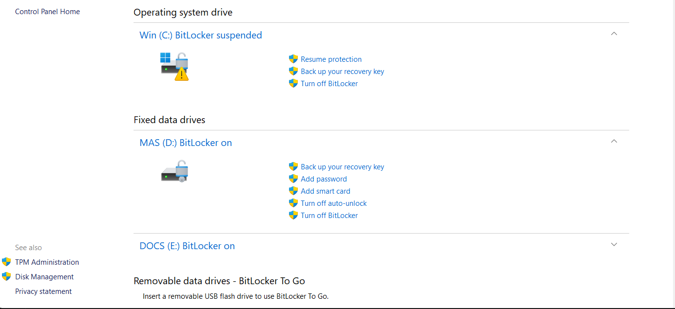The width and height of the screenshot is (675, 309).
Task: Click shield icon beside Add password
Action: click(293, 179)
